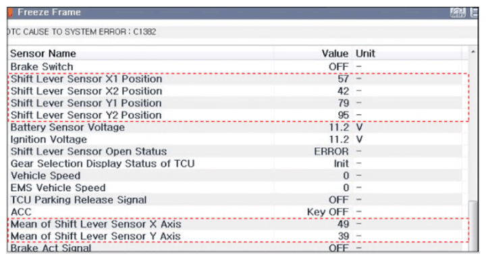Viewport: 486px width, 260px height.
Task: Click the list icon beside Retry
Action: point(474,12)
